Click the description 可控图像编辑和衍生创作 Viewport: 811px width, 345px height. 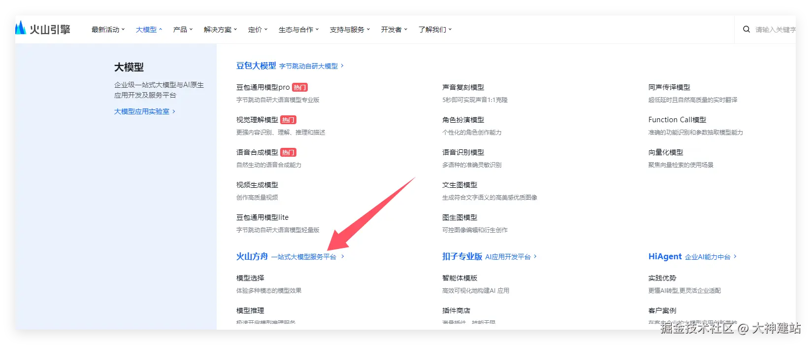coord(475,230)
